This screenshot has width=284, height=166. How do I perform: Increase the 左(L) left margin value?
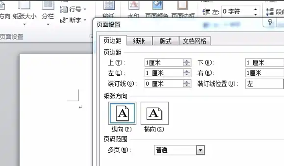(186, 71)
